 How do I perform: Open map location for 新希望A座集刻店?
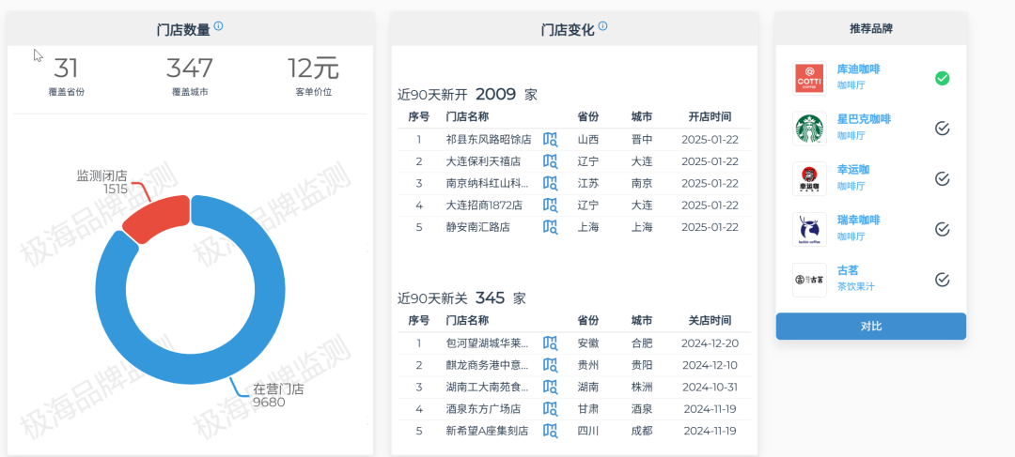coord(551,431)
